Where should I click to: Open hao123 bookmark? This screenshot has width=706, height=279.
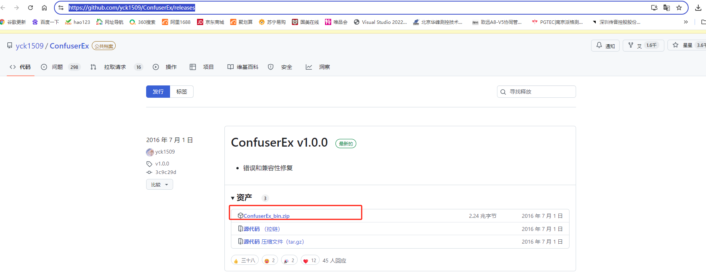tap(78, 22)
